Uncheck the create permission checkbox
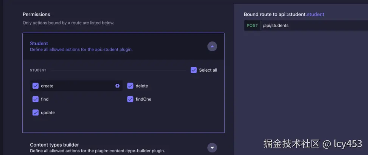The image size is (368, 155). click(36, 86)
